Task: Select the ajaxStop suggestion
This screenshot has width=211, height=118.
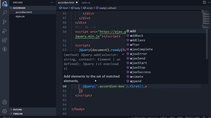Action: pyautogui.click(x=166, y=68)
